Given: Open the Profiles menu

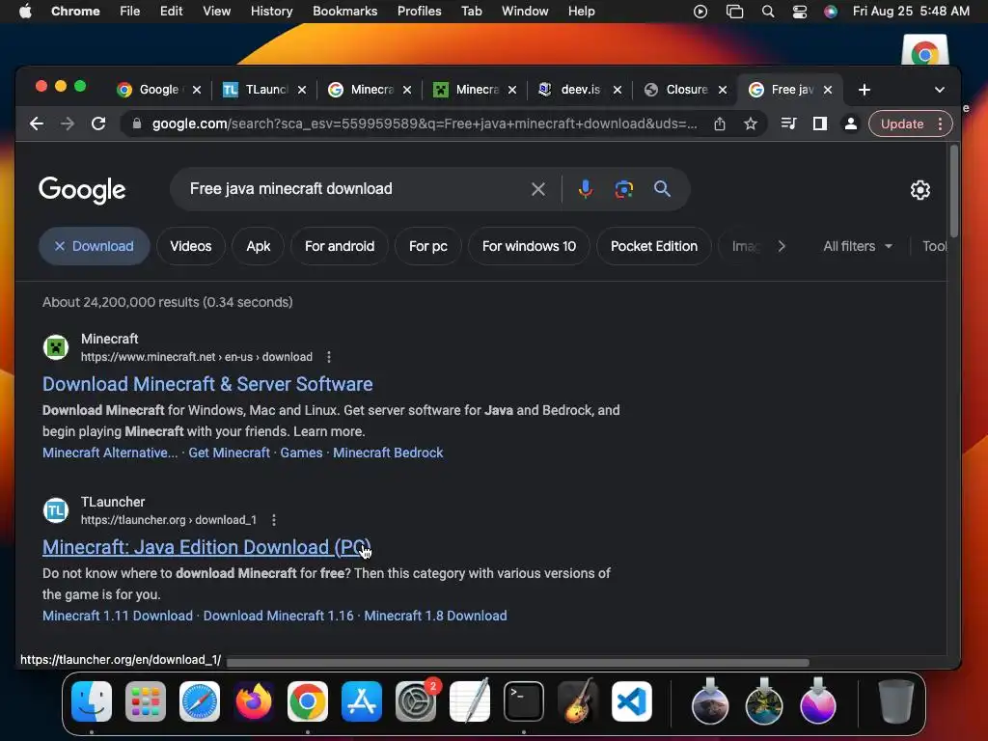Looking at the screenshot, I should pyautogui.click(x=419, y=12).
